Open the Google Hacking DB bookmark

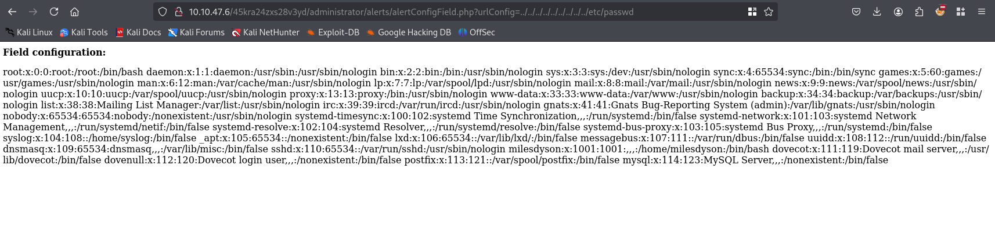point(409,32)
